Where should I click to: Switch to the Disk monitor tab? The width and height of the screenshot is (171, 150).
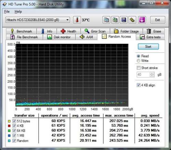(x=59, y=37)
